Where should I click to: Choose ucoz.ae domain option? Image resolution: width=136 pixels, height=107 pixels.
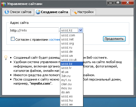(72, 104)
